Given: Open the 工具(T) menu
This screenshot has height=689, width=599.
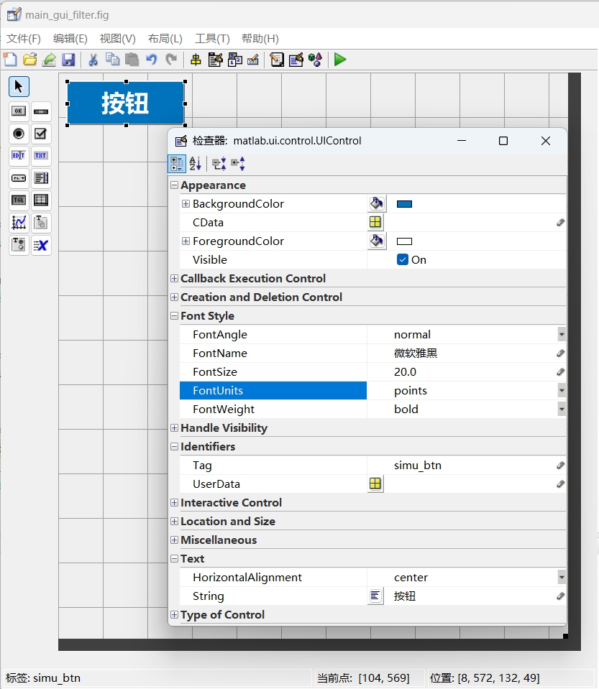Looking at the screenshot, I should click(211, 38).
